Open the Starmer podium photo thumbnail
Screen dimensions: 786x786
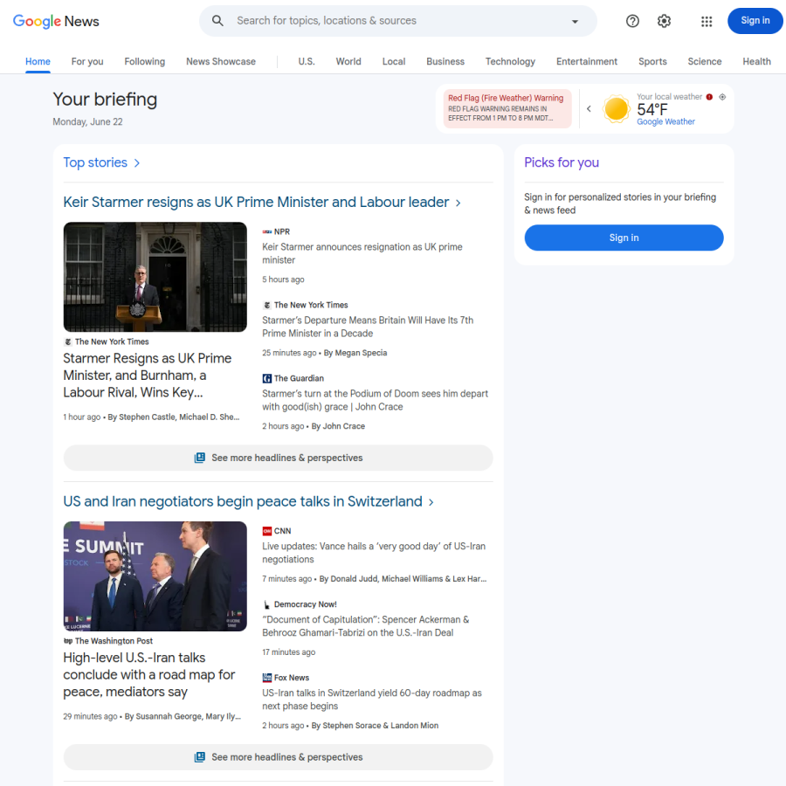[155, 277]
